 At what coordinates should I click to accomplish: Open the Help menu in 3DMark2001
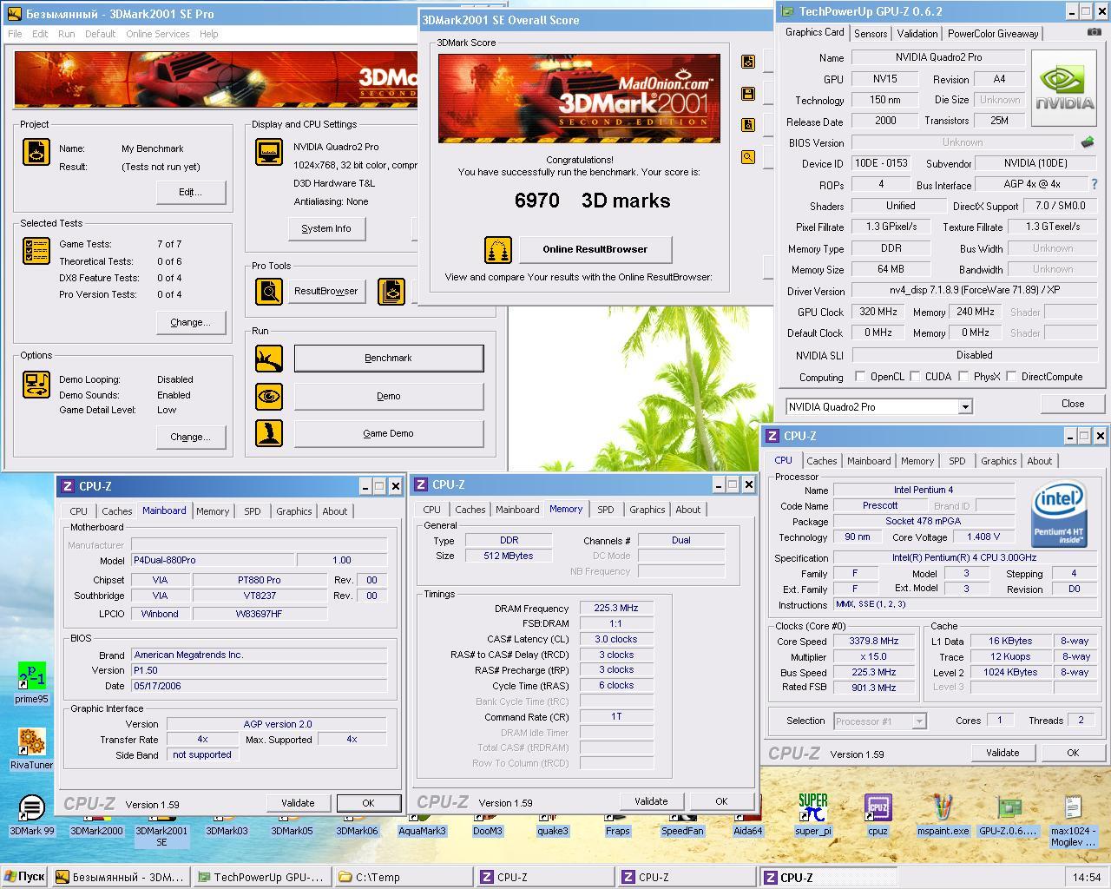[209, 34]
